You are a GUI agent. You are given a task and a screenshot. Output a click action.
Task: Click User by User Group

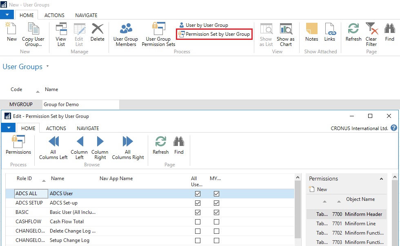pos(203,25)
